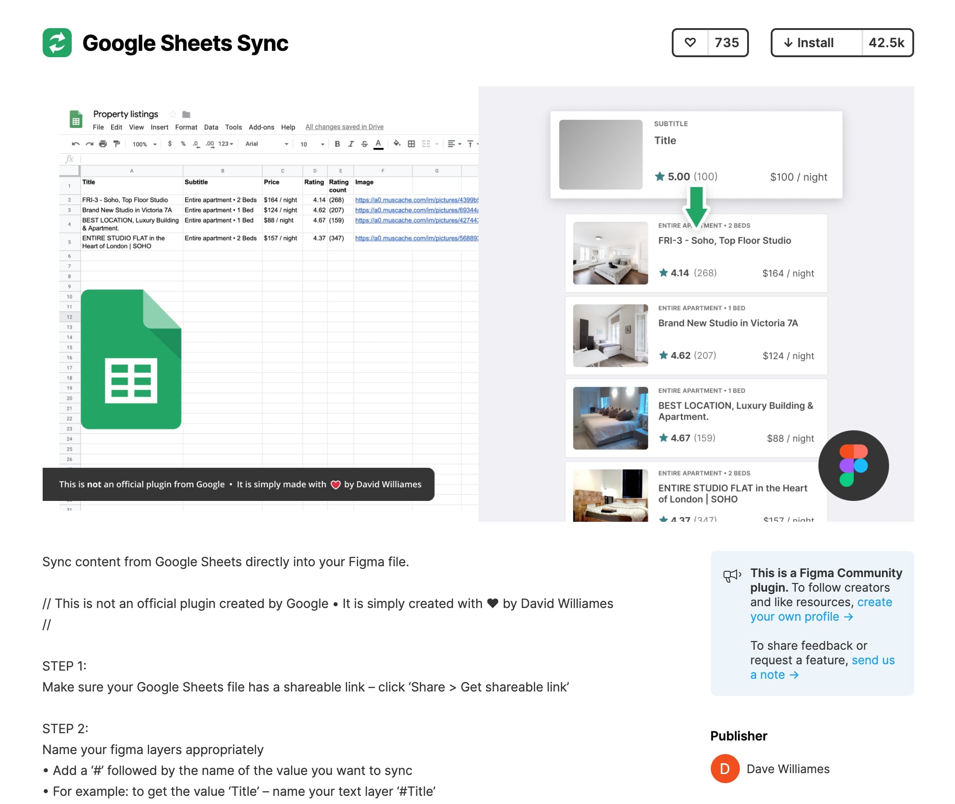Open publisher Dave Williames avatar
The height and width of the screenshot is (804, 955).
point(724,769)
